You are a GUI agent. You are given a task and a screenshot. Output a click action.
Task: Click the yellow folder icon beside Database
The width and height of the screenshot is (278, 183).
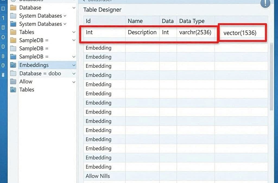point(13,8)
